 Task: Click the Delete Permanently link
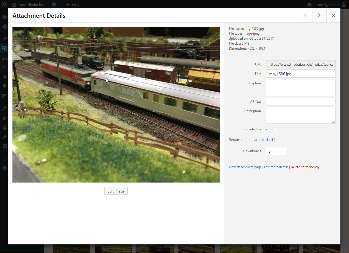(x=305, y=167)
